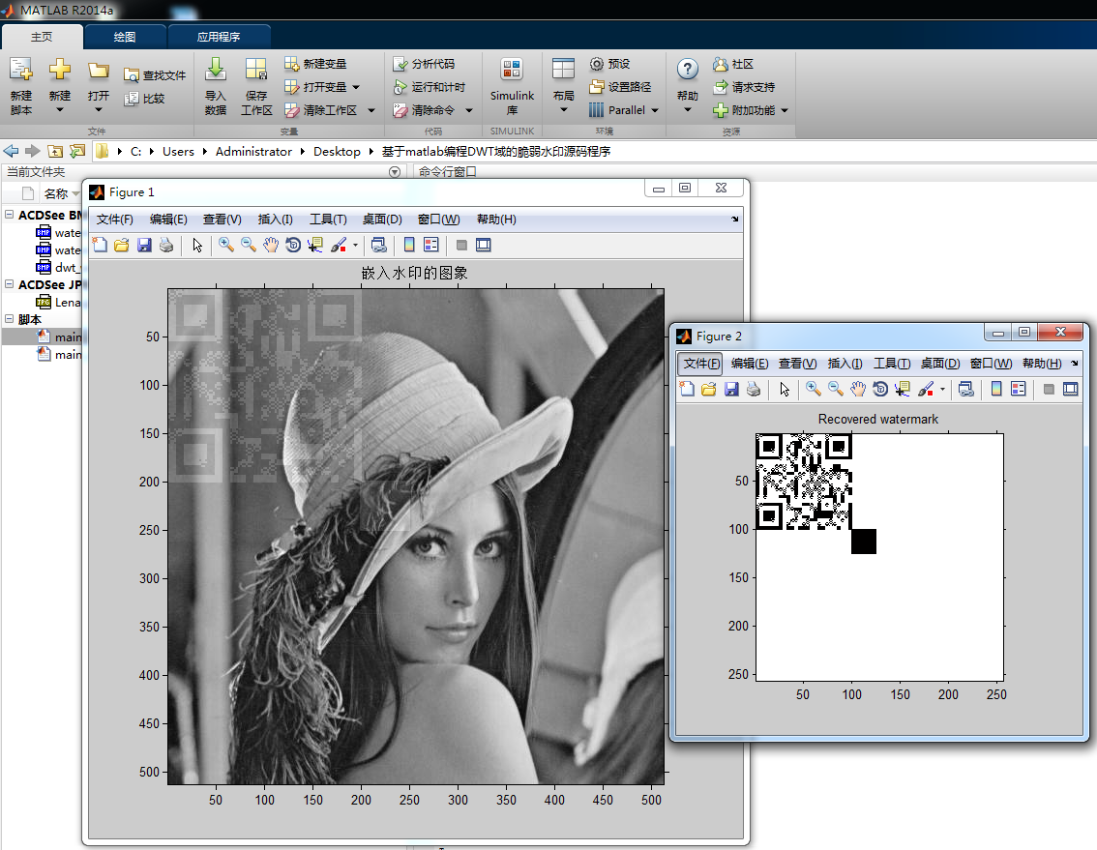Open Insert (插入) menu in Figure 1

(x=275, y=219)
